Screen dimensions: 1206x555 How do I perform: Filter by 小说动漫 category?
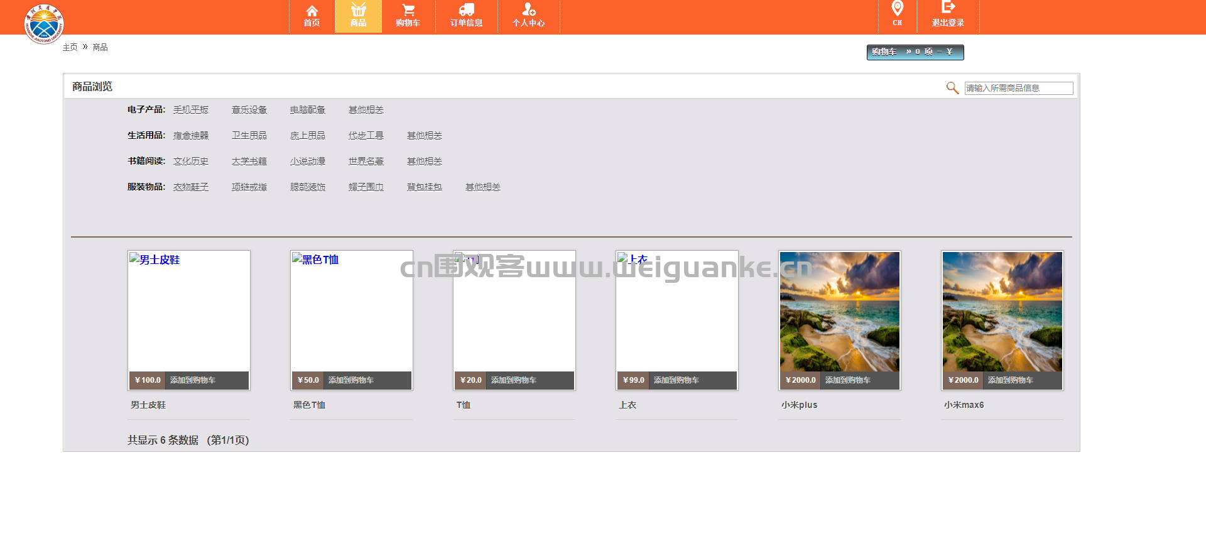coord(308,161)
